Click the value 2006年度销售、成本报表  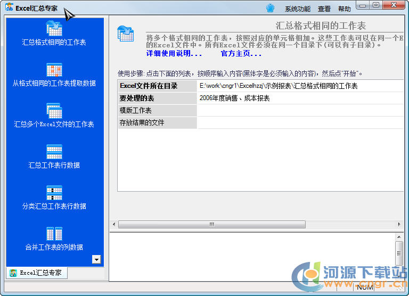[234, 98]
